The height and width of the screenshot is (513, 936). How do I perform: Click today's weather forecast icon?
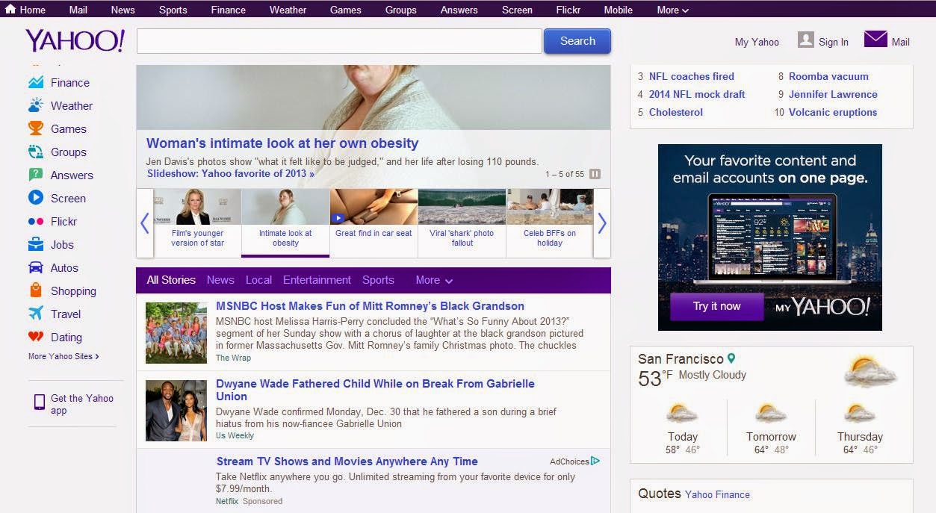[x=682, y=413]
